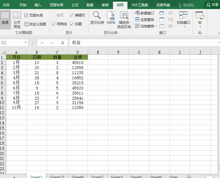Select header cell 月份

[x=16, y=57]
